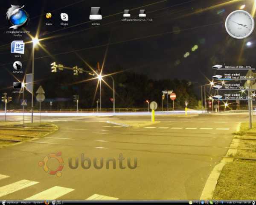
Task: Open the Terminal desktop launcher
Action: 17,85
